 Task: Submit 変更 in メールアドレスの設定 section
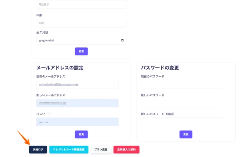(x=81, y=134)
